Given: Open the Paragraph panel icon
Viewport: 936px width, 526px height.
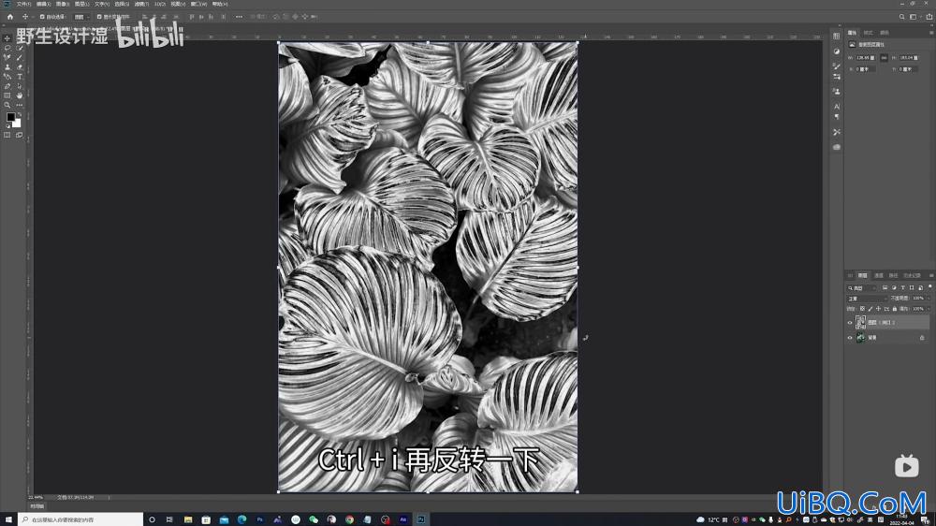Looking at the screenshot, I should (836, 117).
